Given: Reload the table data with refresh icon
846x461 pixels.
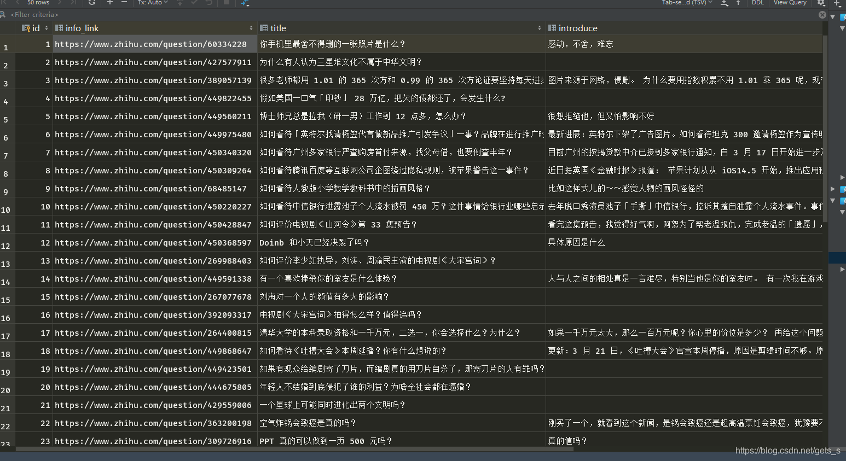Looking at the screenshot, I should [x=92, y=3].
